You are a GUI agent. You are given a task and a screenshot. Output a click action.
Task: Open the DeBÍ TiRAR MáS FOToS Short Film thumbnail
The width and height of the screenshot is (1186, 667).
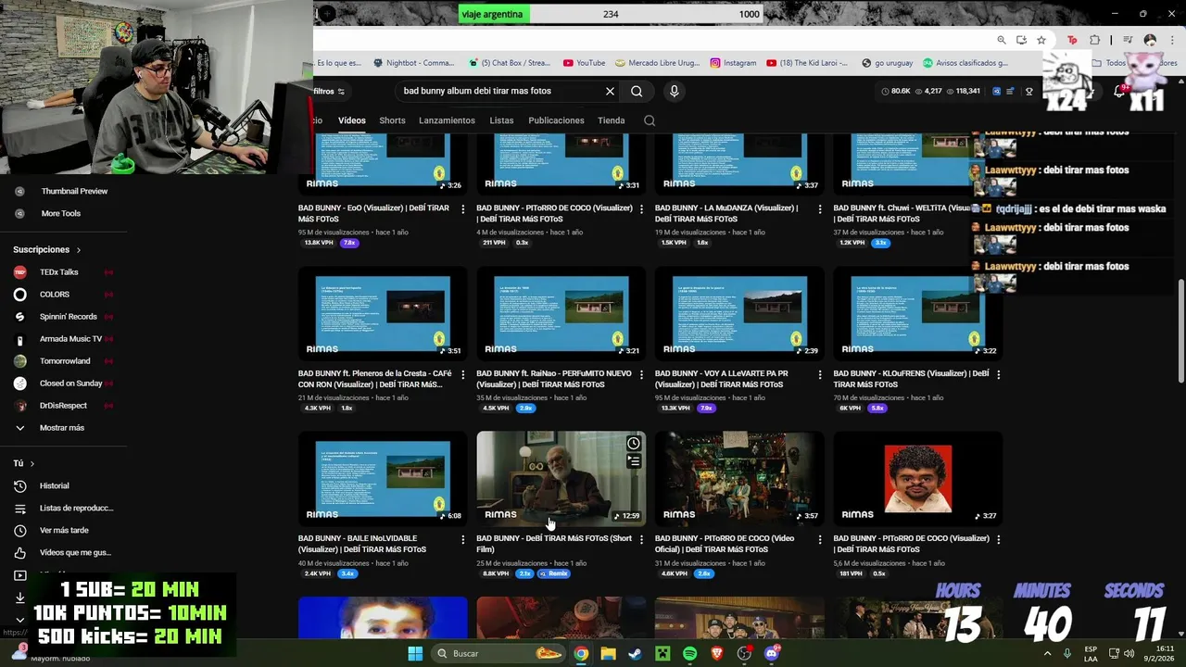[561, 478]
